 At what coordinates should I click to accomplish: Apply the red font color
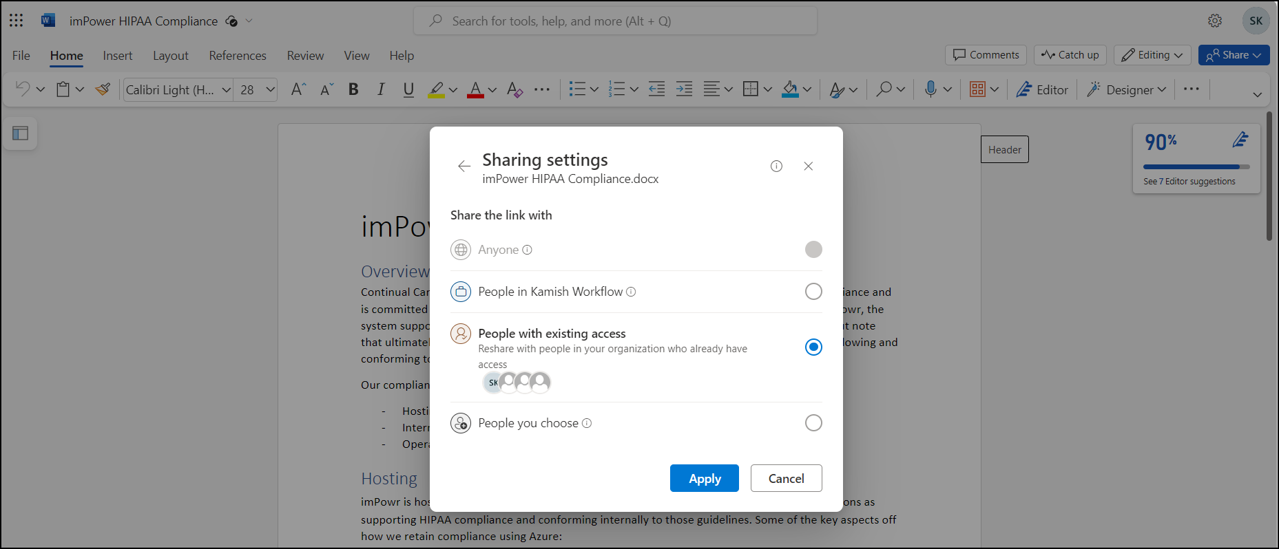(475, 89)
